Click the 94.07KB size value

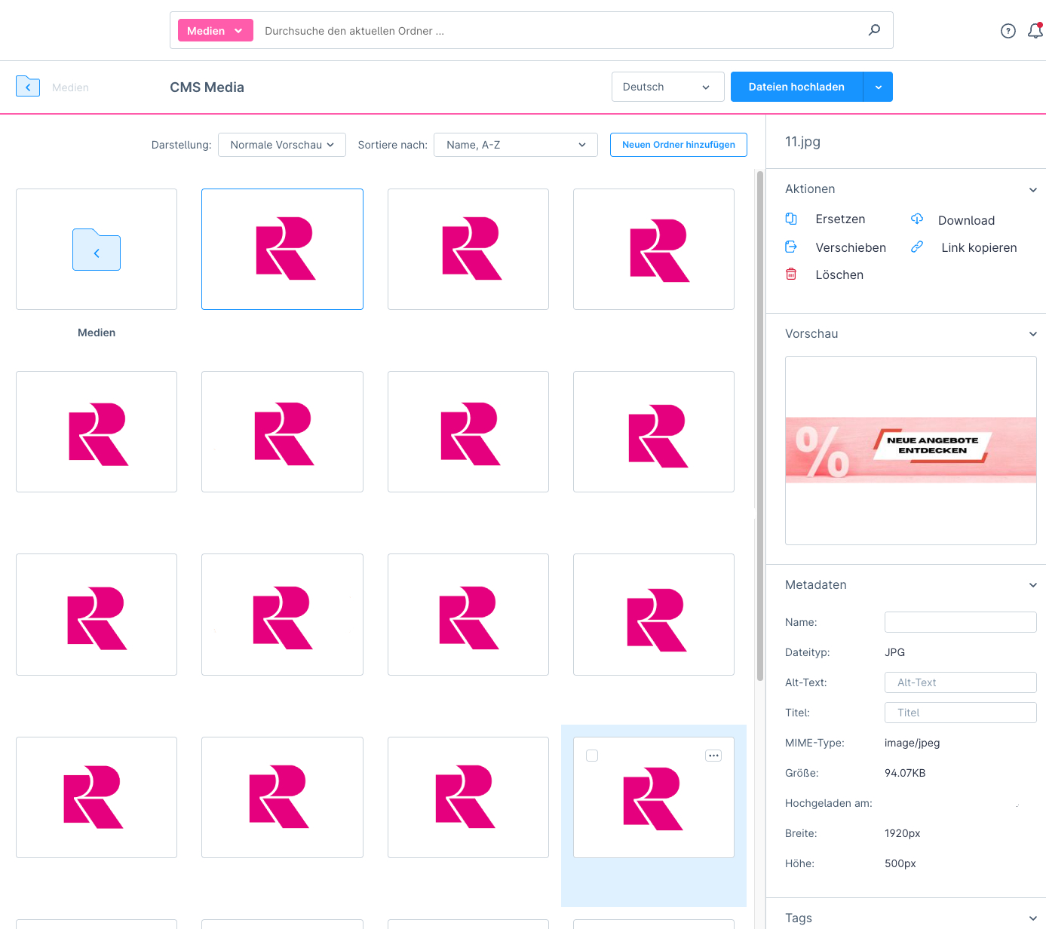[905, 773]
